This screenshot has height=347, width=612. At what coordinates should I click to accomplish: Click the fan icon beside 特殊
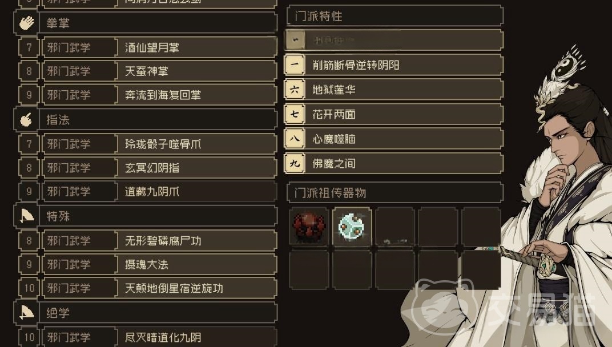pyautogui.click(x=26, y=216)
